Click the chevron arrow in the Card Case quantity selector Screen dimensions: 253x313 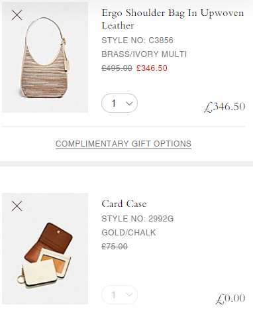[129, 294]
